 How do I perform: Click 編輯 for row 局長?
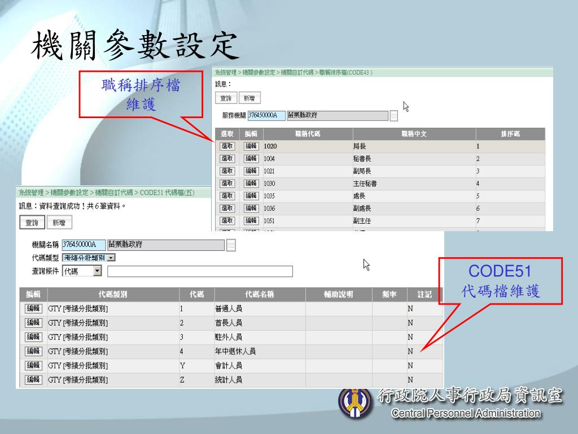tap(251, 146)
